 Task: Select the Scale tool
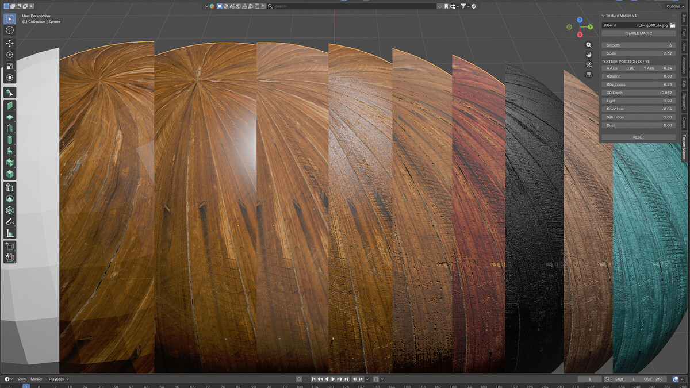(10, 66)
